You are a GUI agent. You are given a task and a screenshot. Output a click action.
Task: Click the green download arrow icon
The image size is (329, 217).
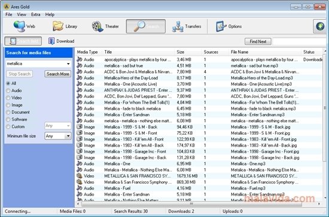pyautogui.click(x=320, y=26)
